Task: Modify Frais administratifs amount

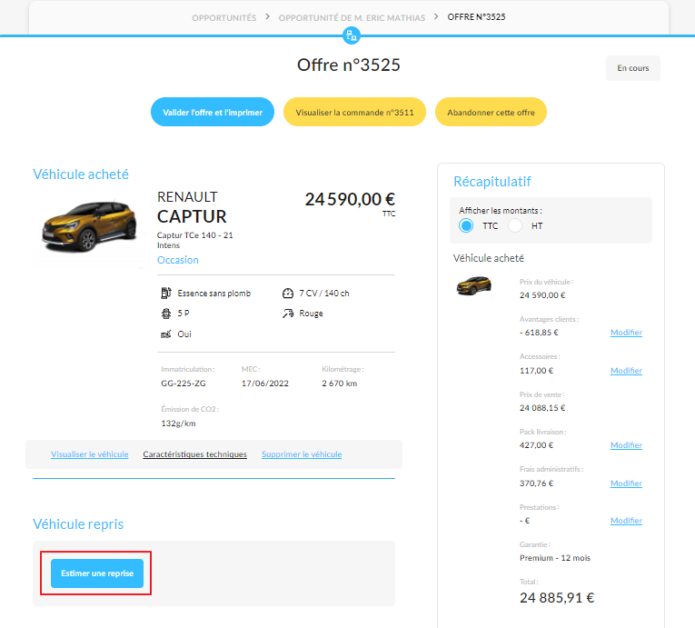Action: coord(626,483)
